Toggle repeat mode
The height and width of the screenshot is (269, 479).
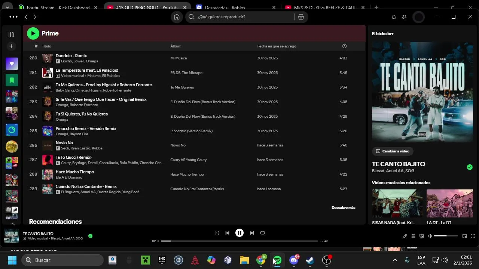pyautogui.click(x=262, y=233)
